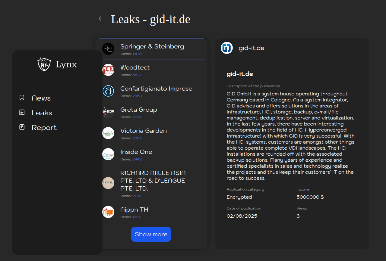
Task: Click the 'Views: 2968' count
Action: coord(131,96)
